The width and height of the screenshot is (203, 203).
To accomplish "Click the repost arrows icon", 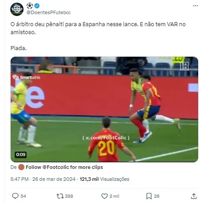I will click(x=60, y=196).
